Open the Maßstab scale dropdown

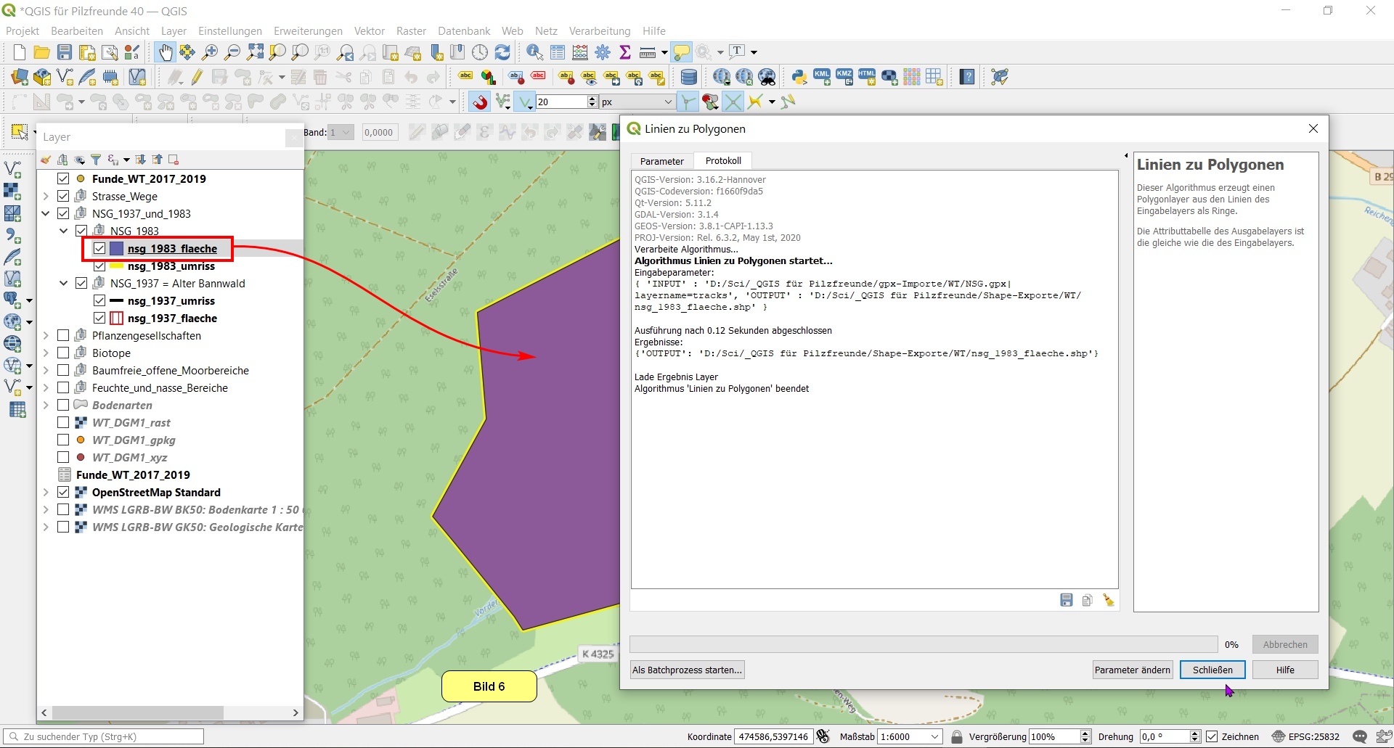934,736
